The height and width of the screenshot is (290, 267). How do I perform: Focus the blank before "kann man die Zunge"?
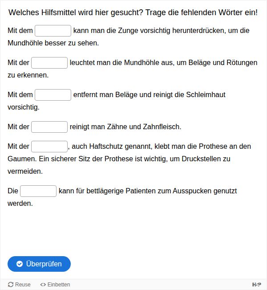53,31
